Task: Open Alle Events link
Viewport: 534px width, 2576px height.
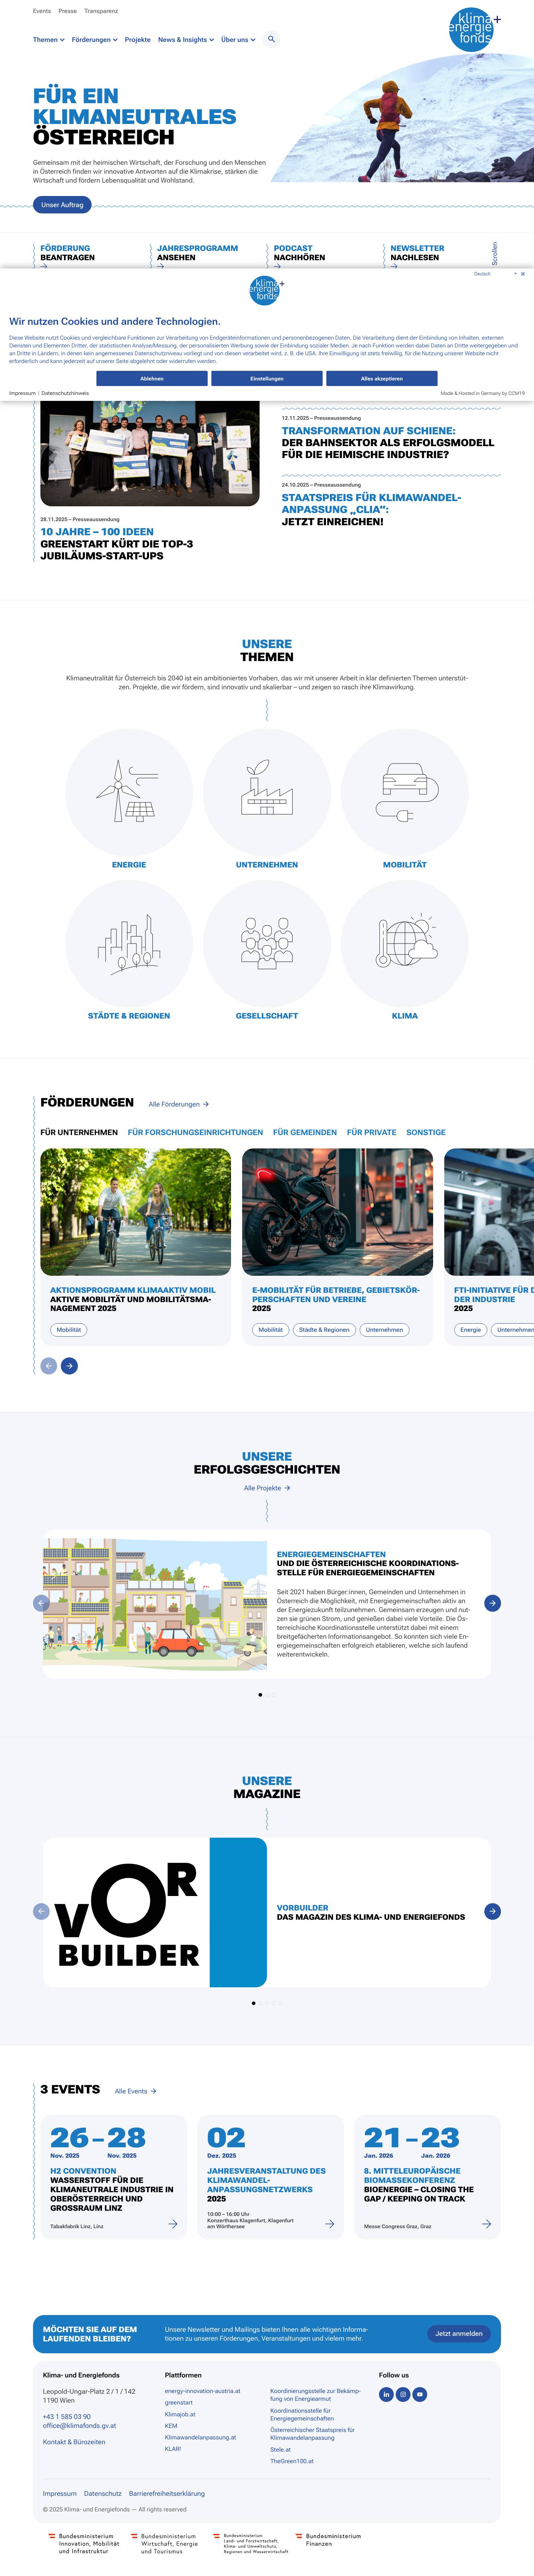Action: pyautogui.click(x=136, y=2091)
